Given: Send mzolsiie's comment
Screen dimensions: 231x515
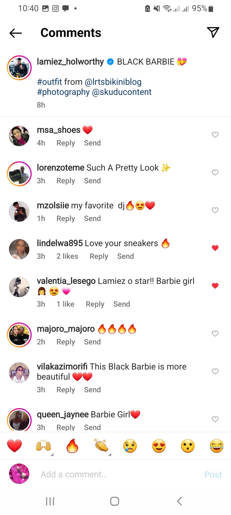Looking at the screenshot, I should coord(92,219).
